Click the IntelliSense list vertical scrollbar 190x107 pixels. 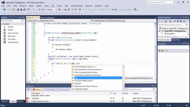123,78
